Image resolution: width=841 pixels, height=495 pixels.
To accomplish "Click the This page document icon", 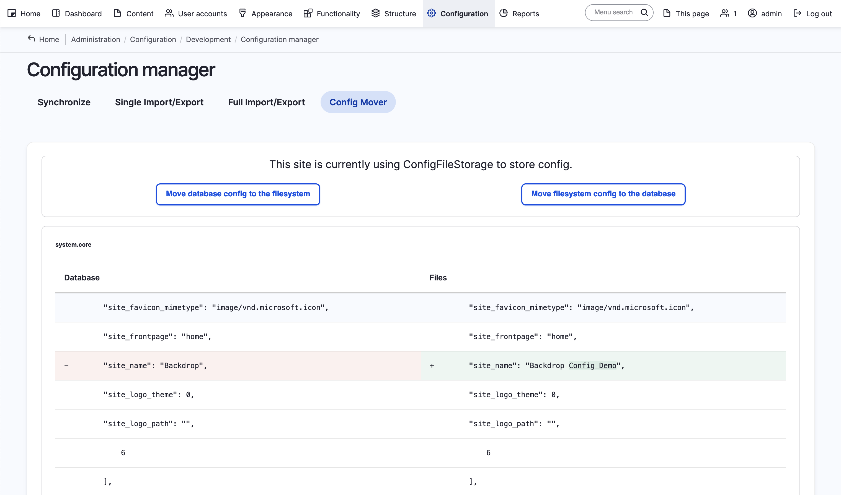I will click(667, 13).
